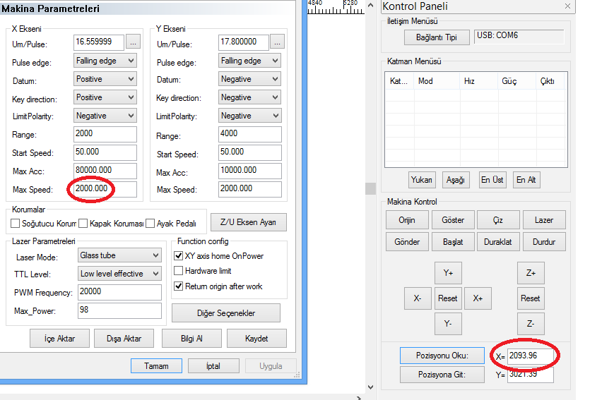Expand the Laser Mode dropdown
The image size is (614, 400).
[x=119, y=255]
